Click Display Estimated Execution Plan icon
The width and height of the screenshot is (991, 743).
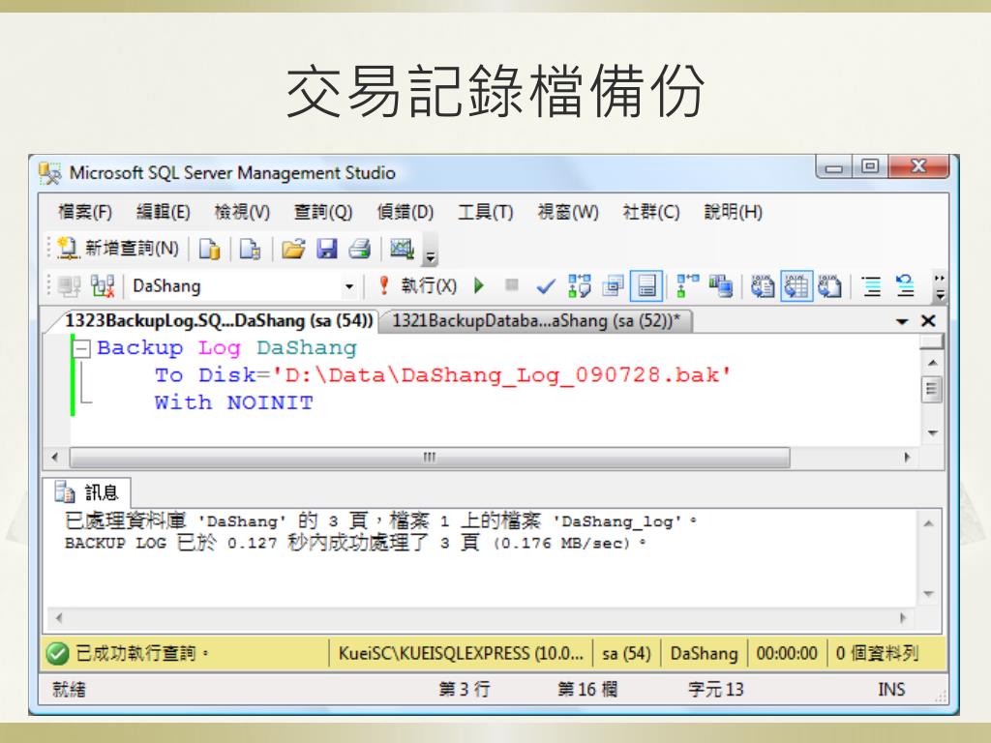click(x=579, y=286)
